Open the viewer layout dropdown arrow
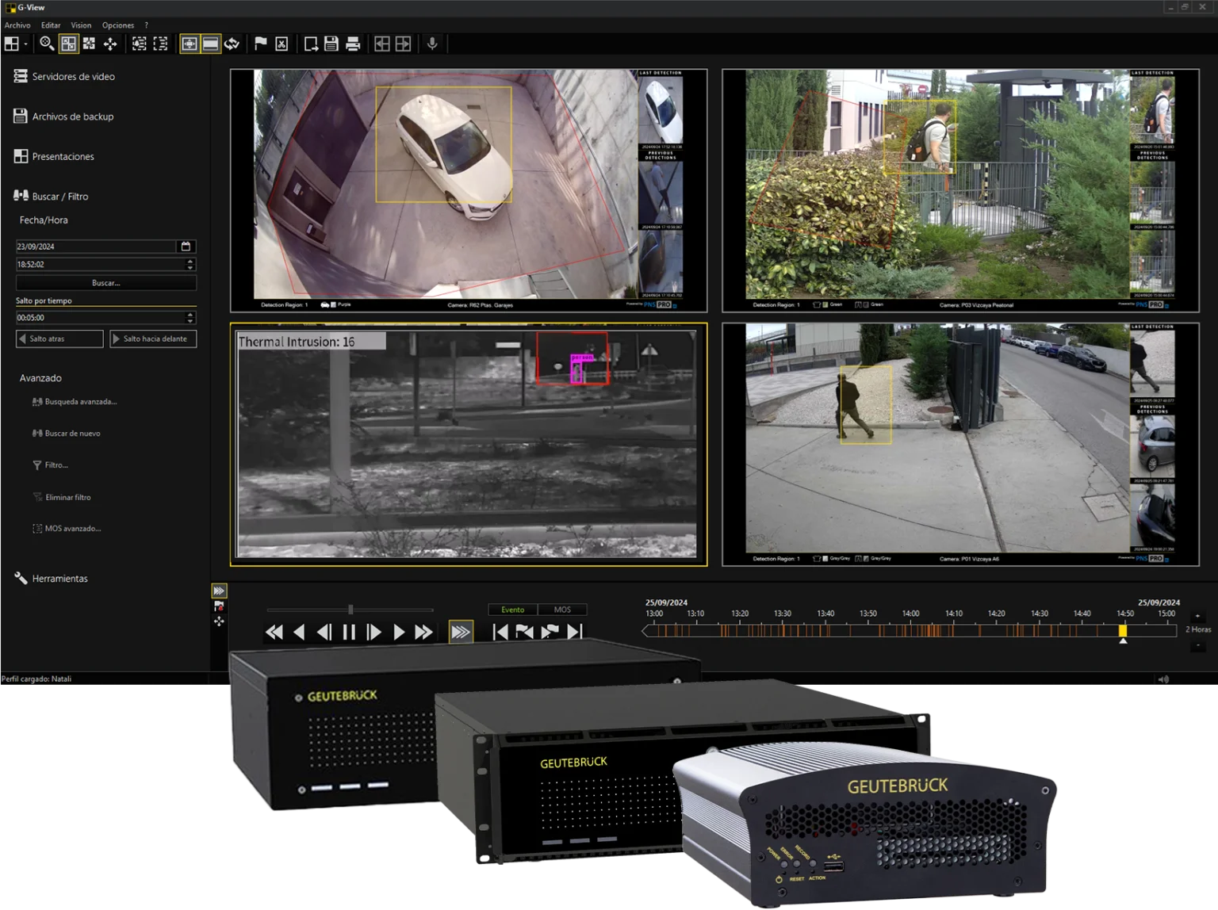Viewport: 1218px width, 910px height. pyautogui.click(x=26, y=44)
